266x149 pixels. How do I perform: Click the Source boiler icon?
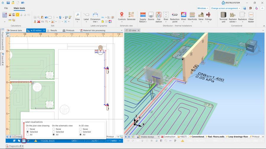151,15
